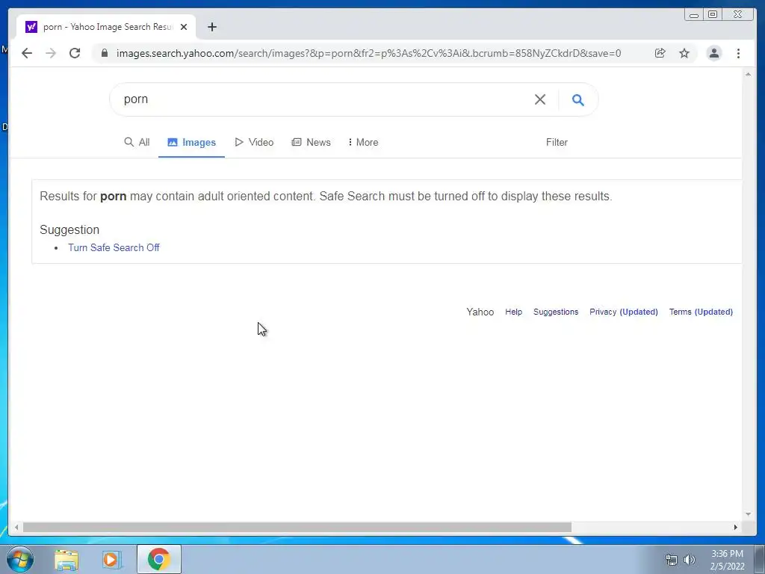Click the Chrome taskbar icon
Image resolution: width=765 pixels, height=574 pixels.
158,559
